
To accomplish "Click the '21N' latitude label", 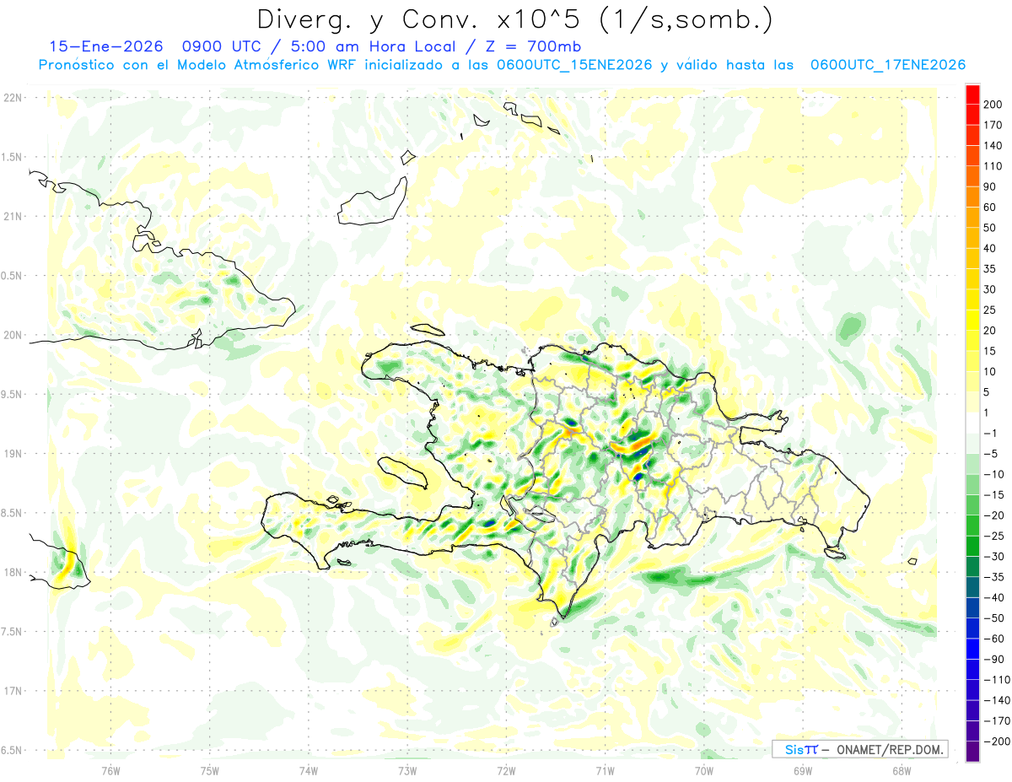I will point(11,217).
